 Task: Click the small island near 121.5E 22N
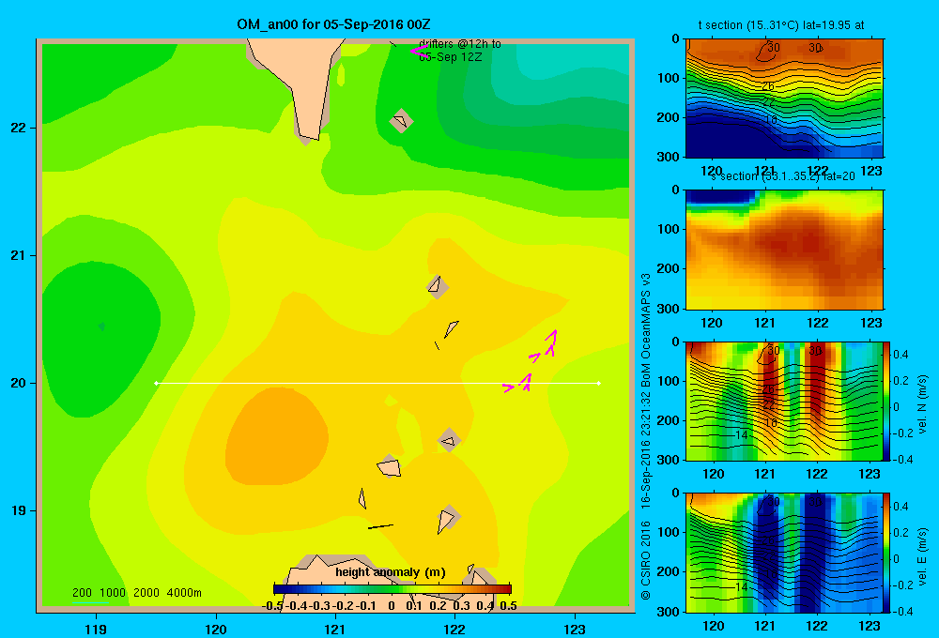click(401, 121)
